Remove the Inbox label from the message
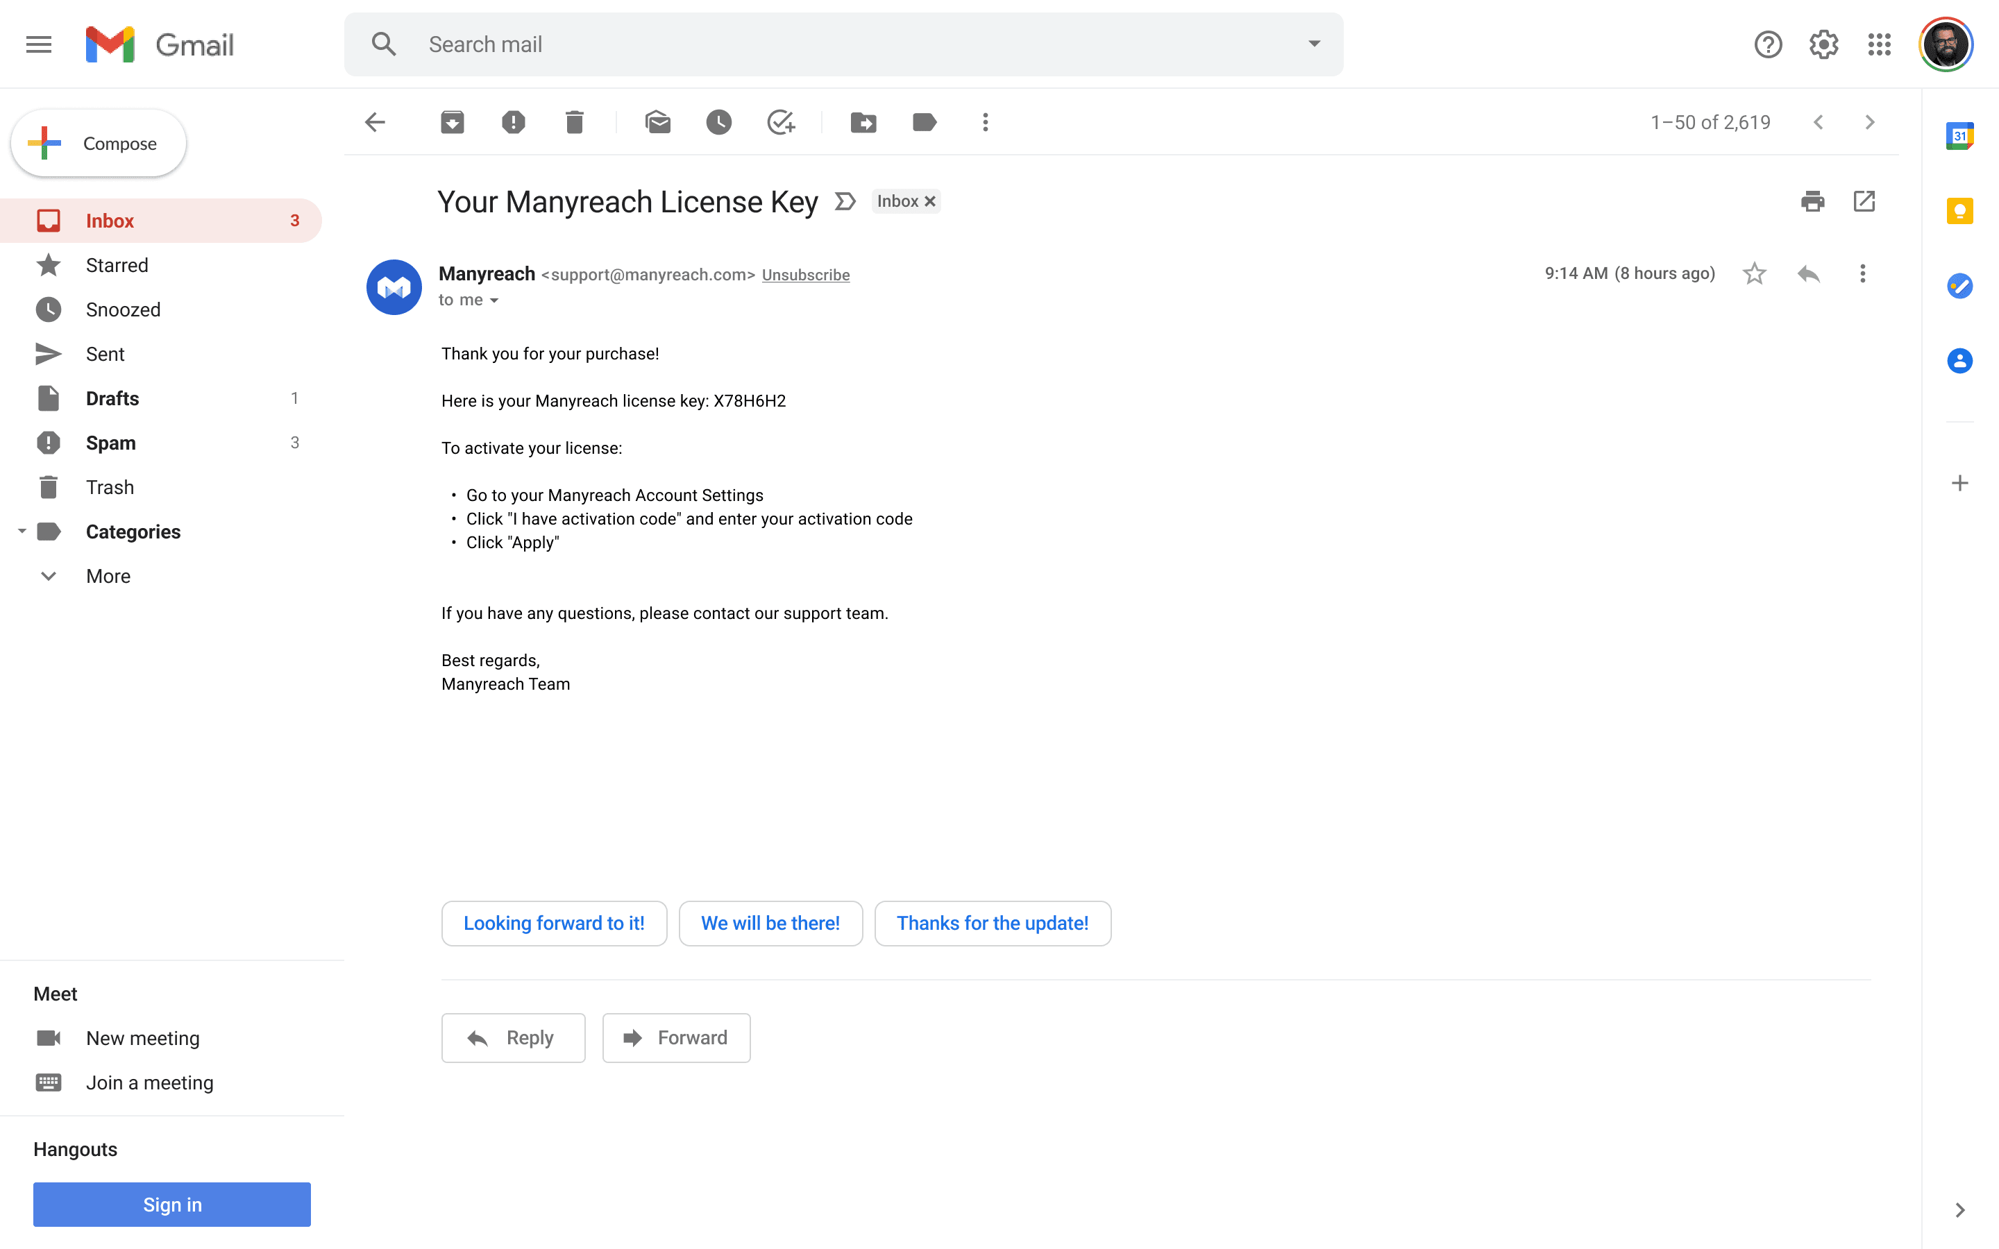The width and height of the screenshot is (1999, 1249). pos(930,201)
